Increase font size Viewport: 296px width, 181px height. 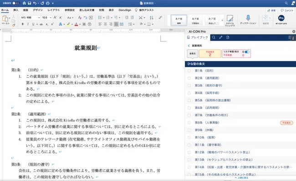55,18
